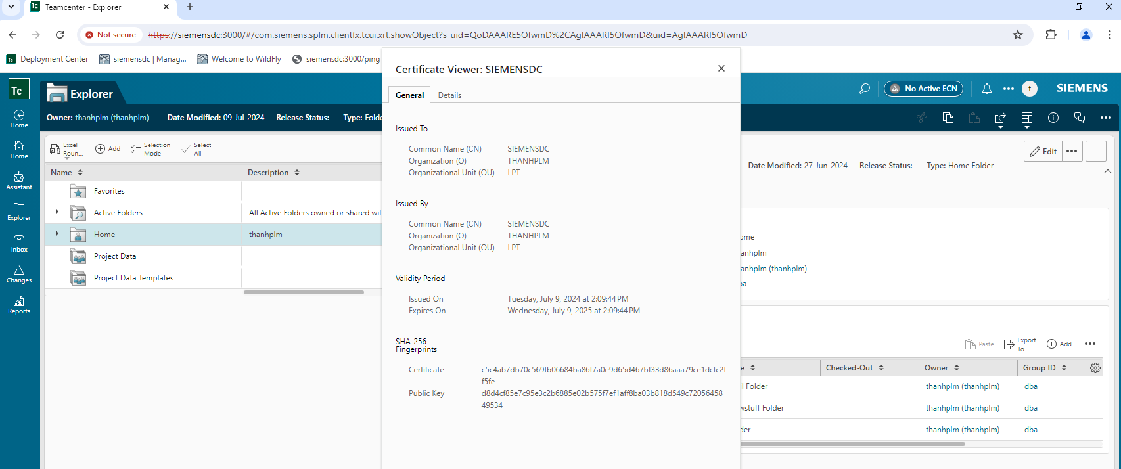1121x469 pixels.
Task: Open the information panel icon
Action: click(x=1053, y=118)
